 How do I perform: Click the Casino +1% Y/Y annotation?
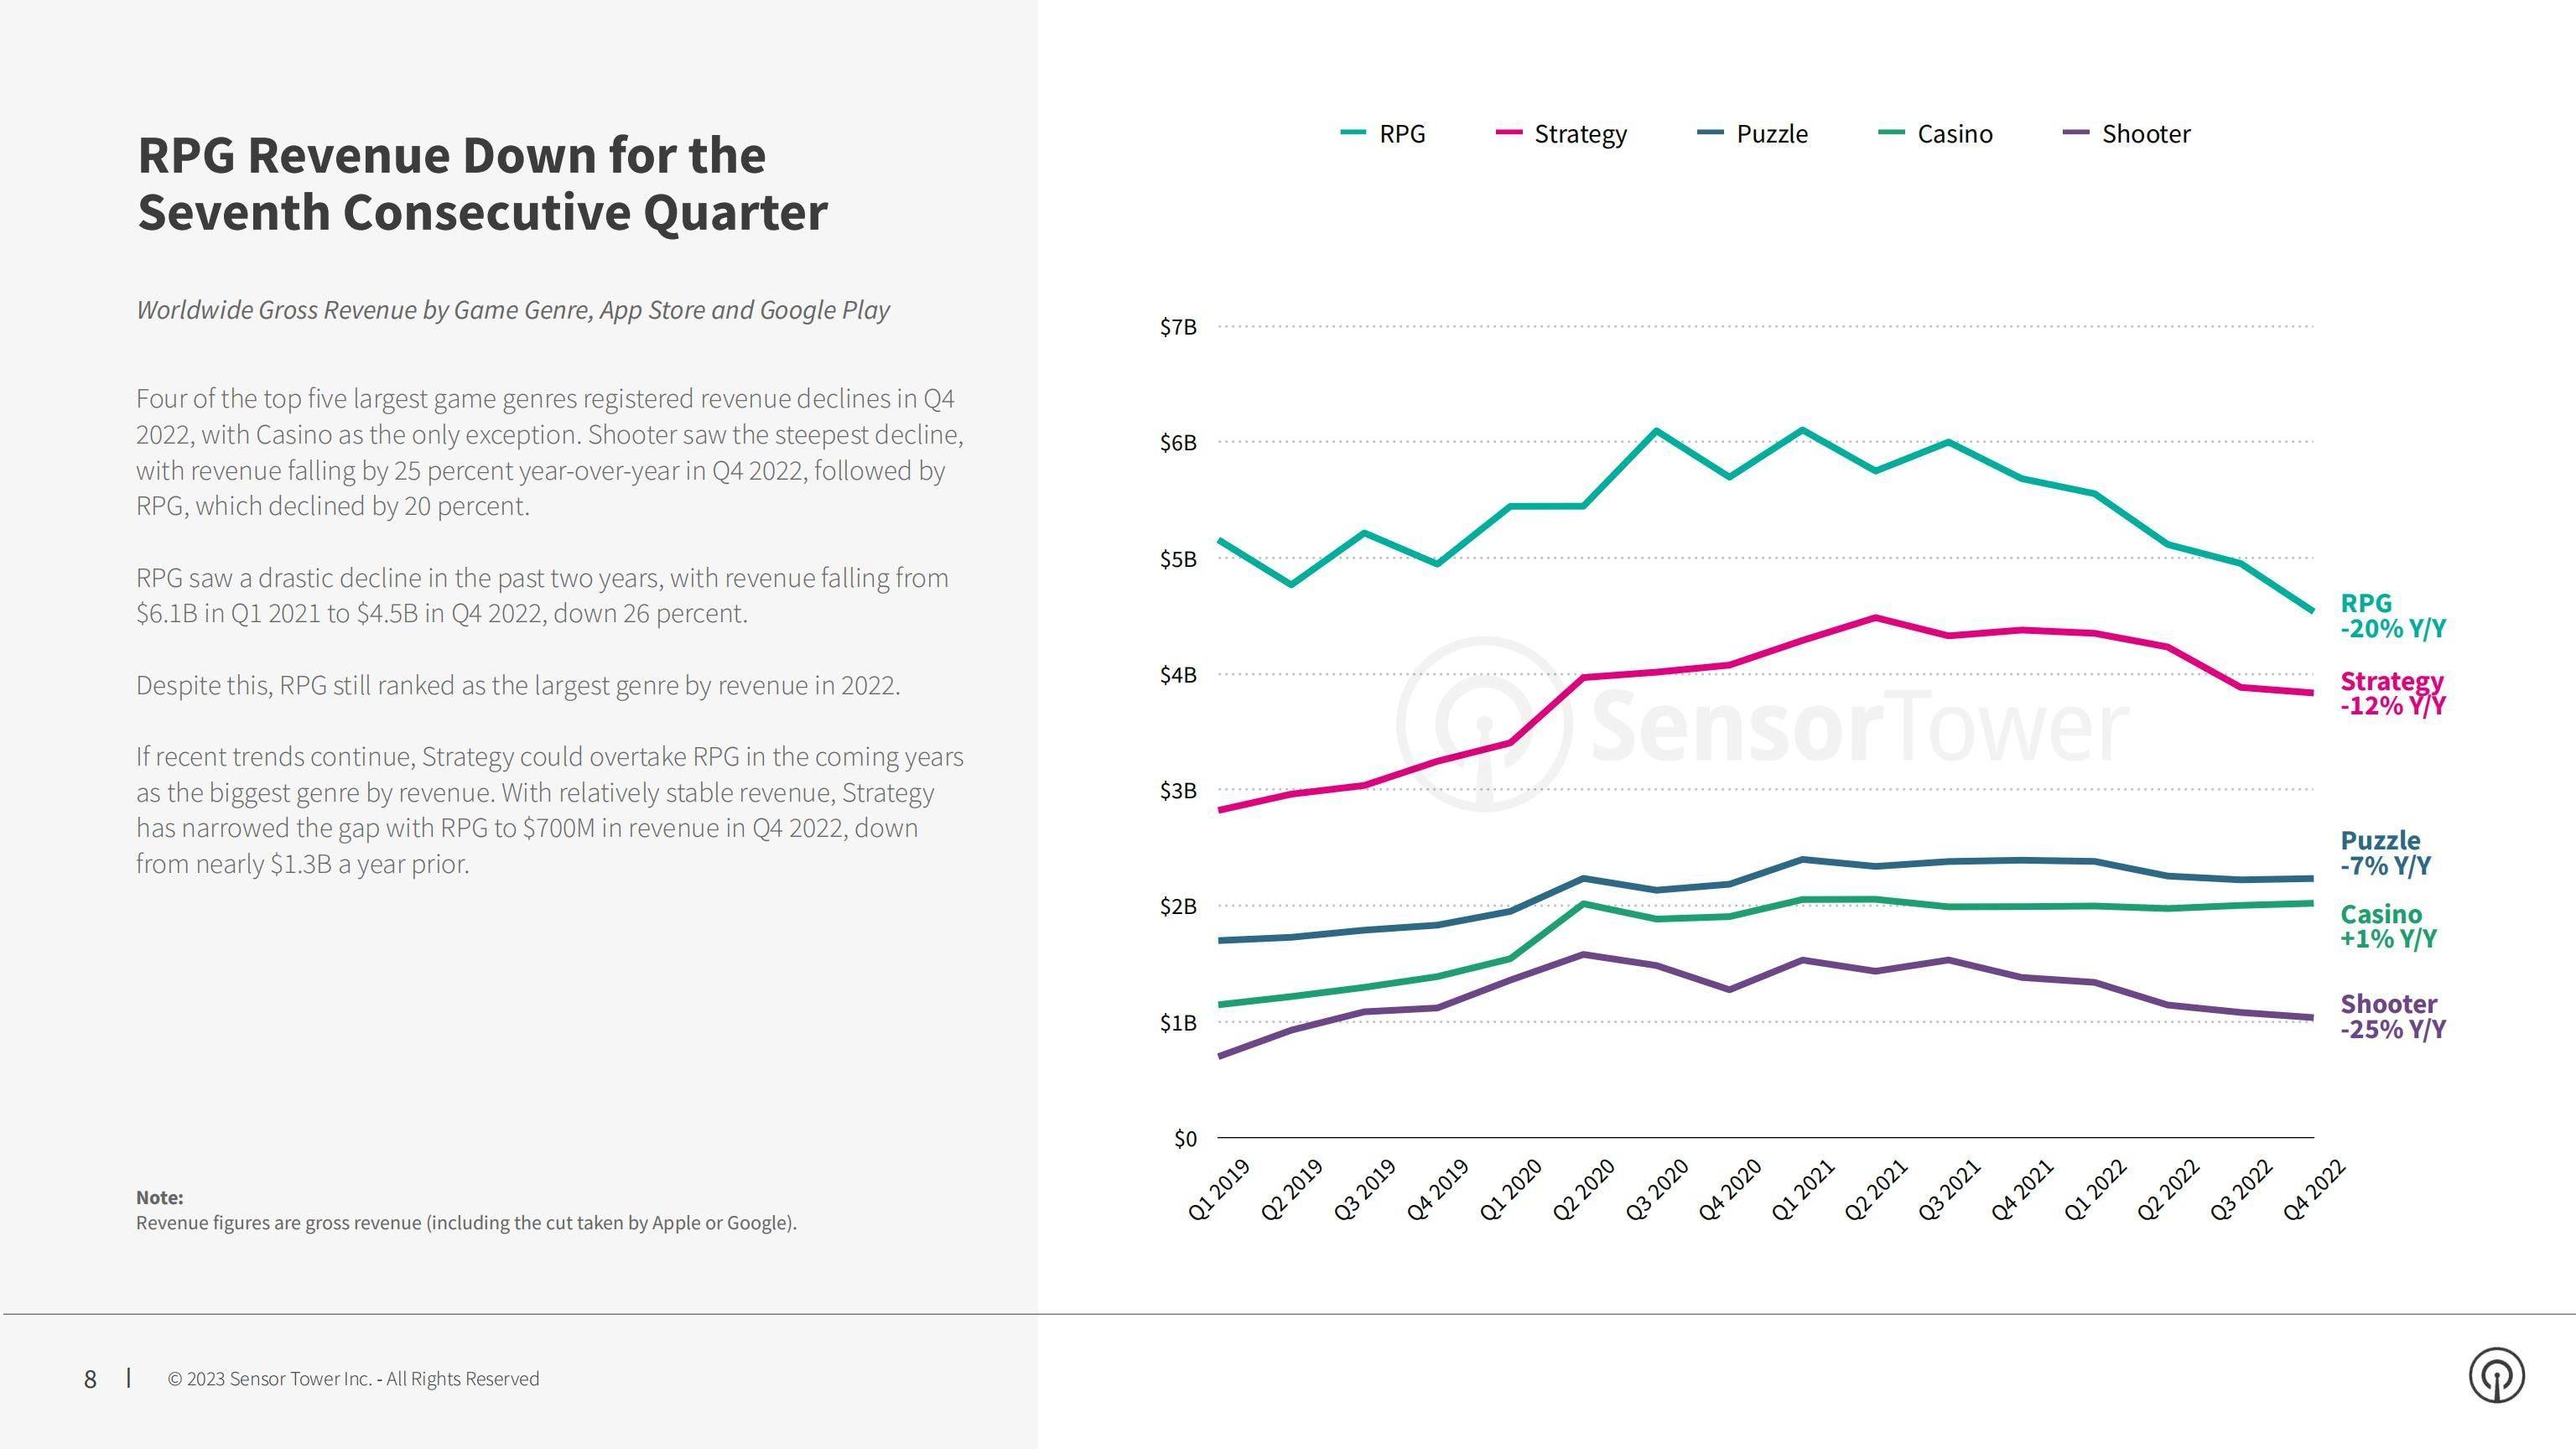(2389, 926)
